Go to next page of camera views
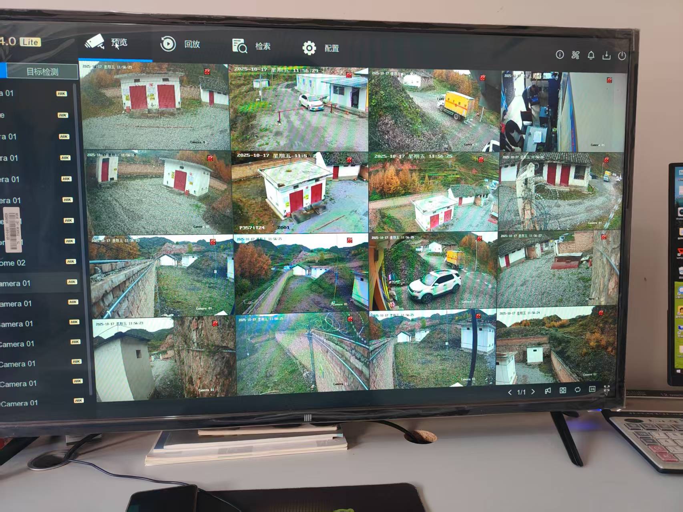The height and width of the screenshot is (512, 683). (533, 392)
